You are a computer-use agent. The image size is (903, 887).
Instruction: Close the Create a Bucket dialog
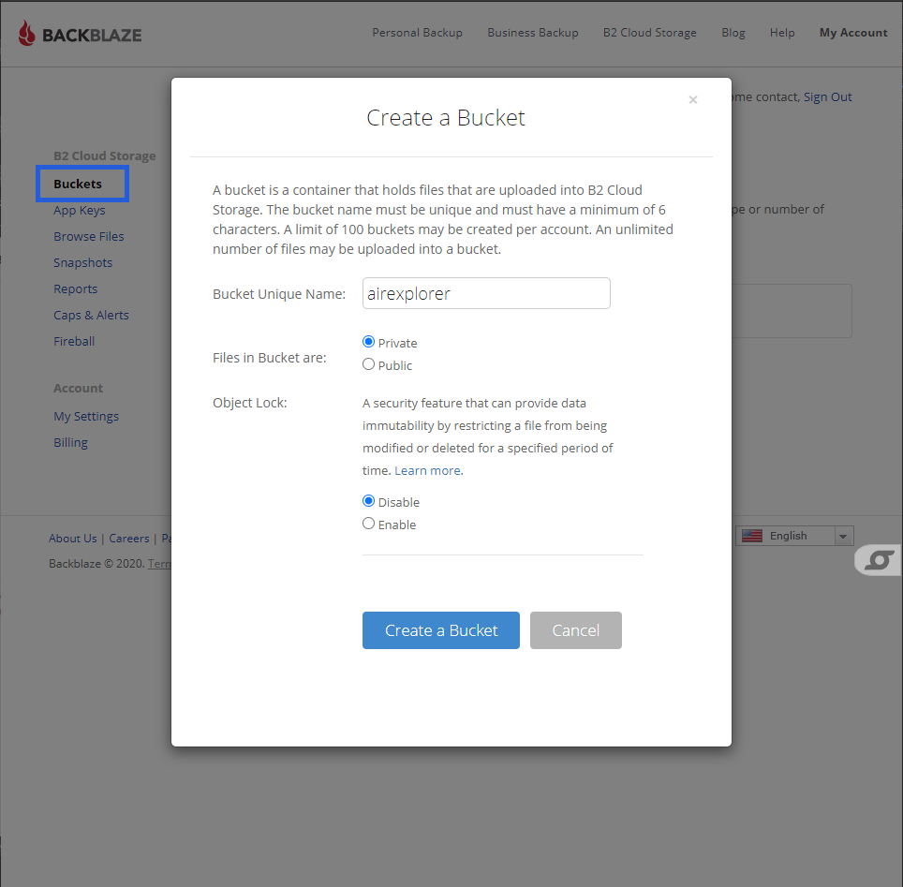(693, 99)
